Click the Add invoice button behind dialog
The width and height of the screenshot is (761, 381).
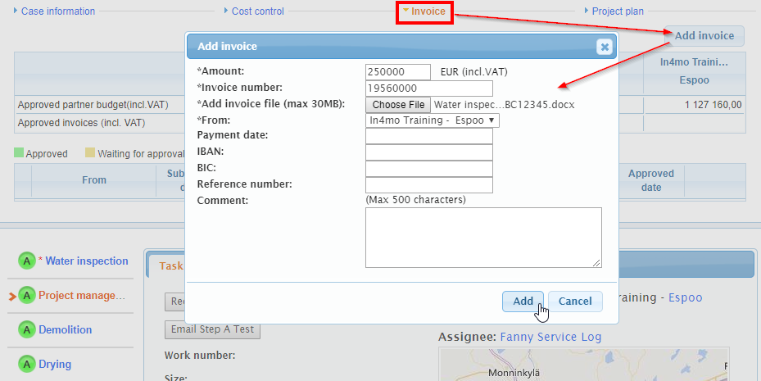704,36
